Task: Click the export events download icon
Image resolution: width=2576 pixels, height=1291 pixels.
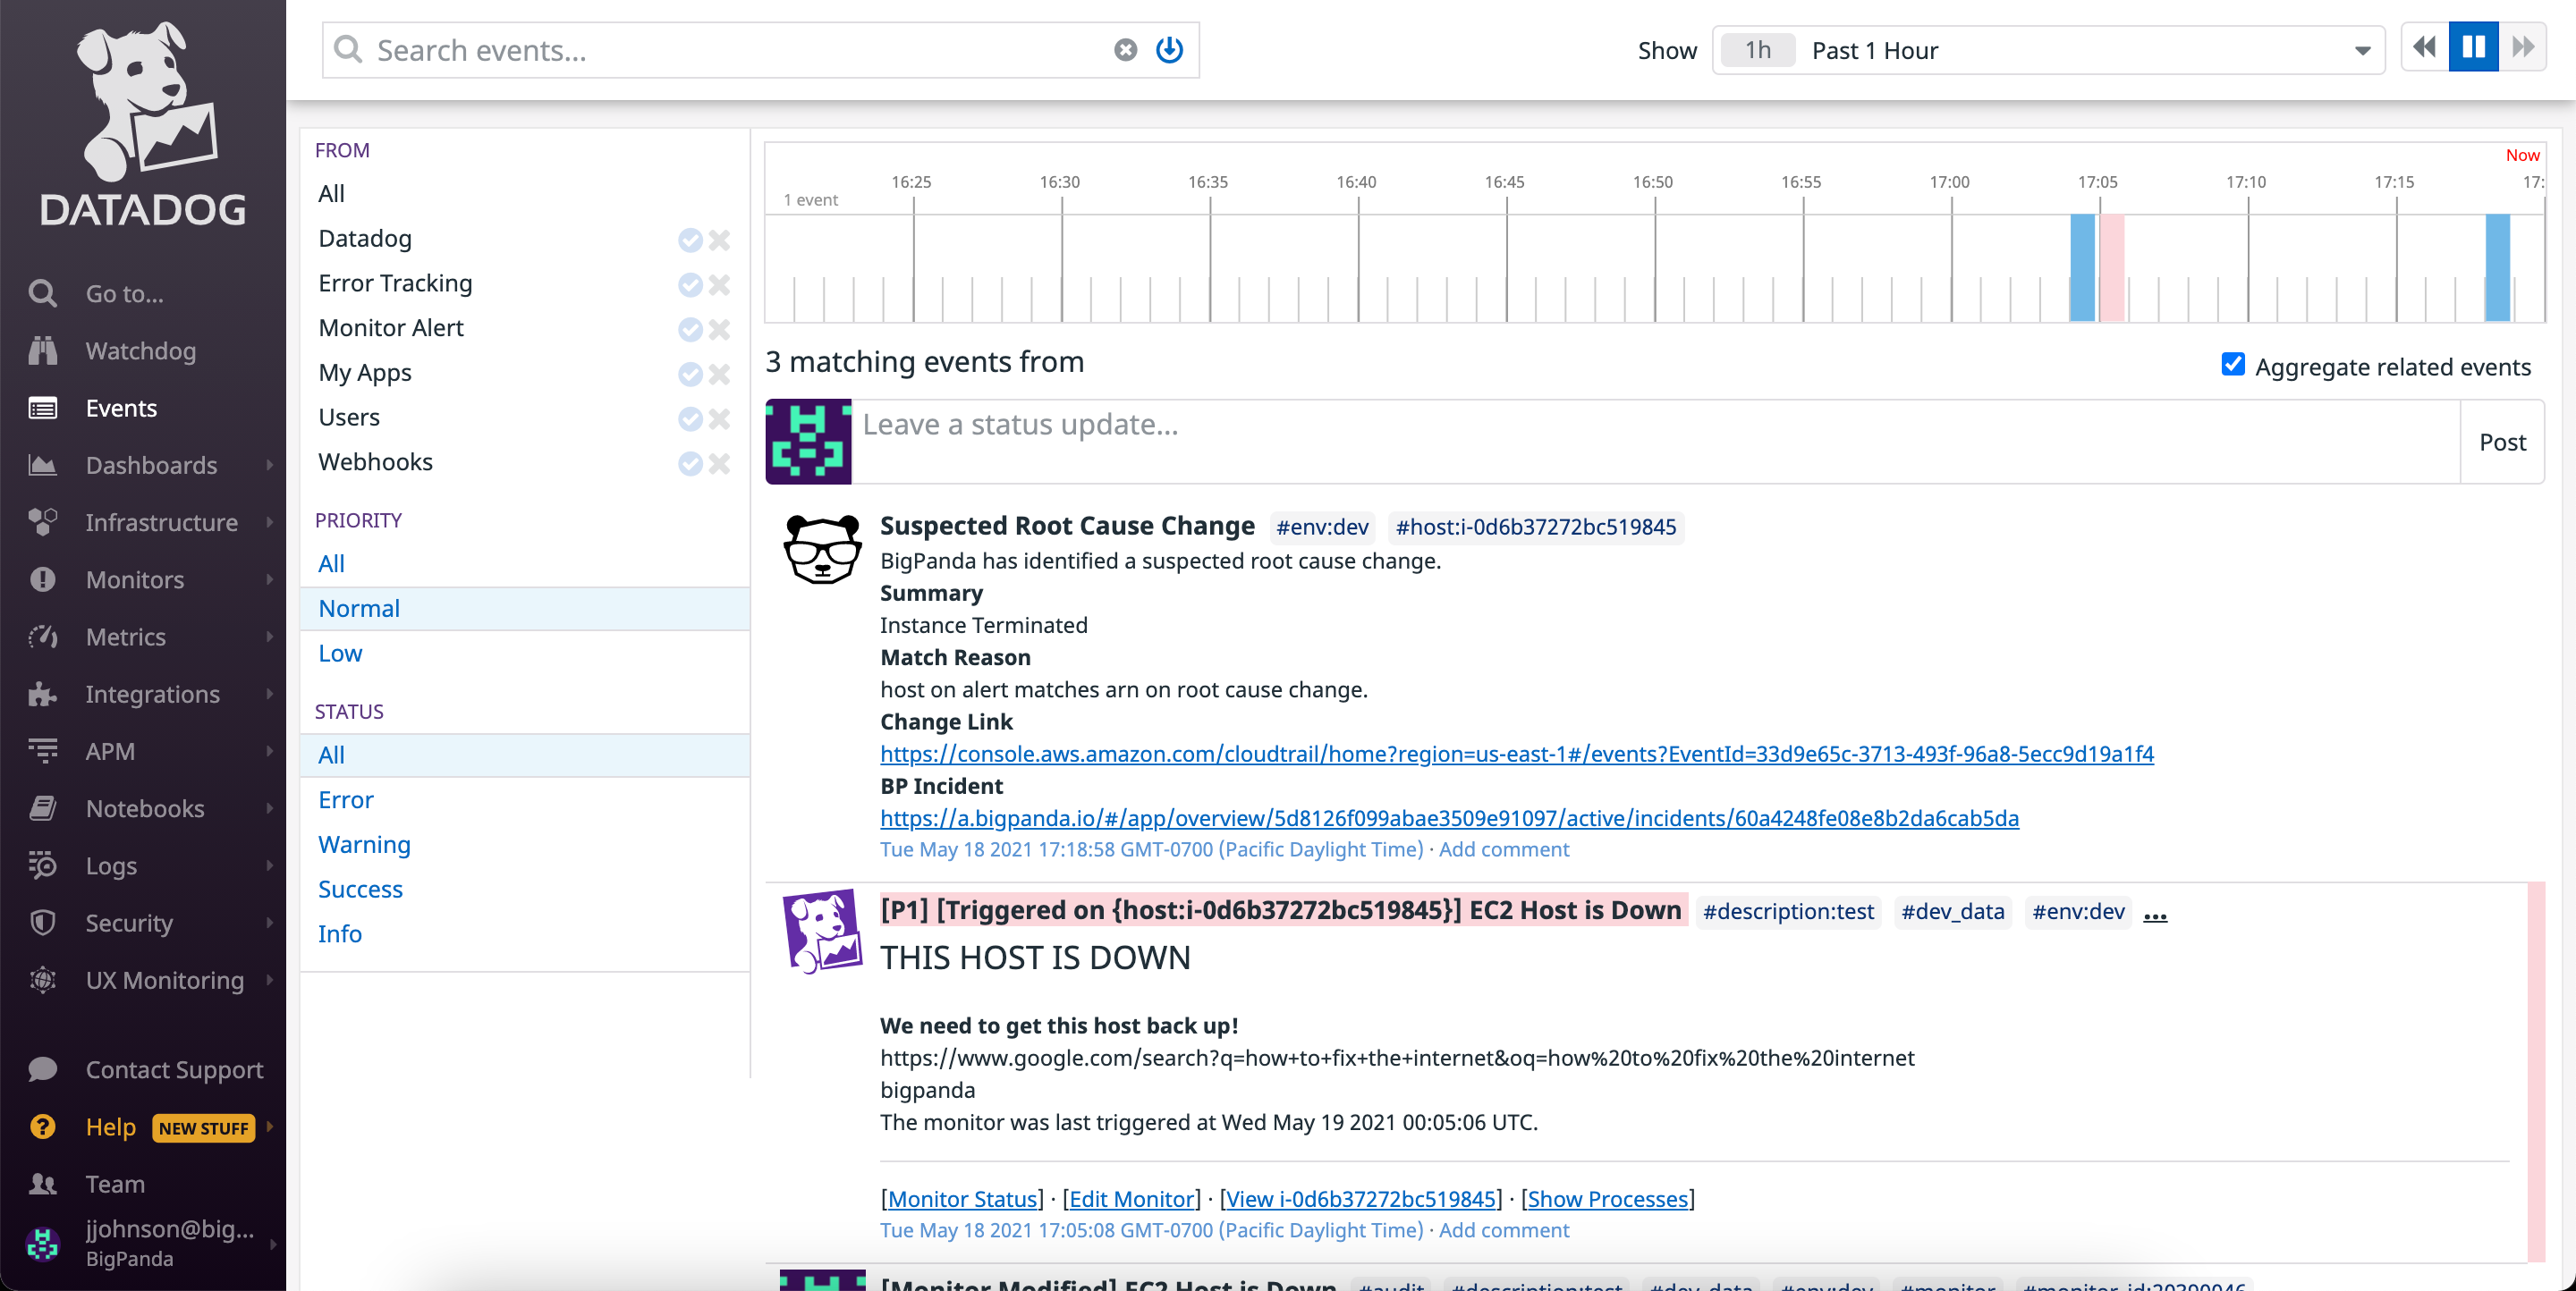Action: (1169, 50)
